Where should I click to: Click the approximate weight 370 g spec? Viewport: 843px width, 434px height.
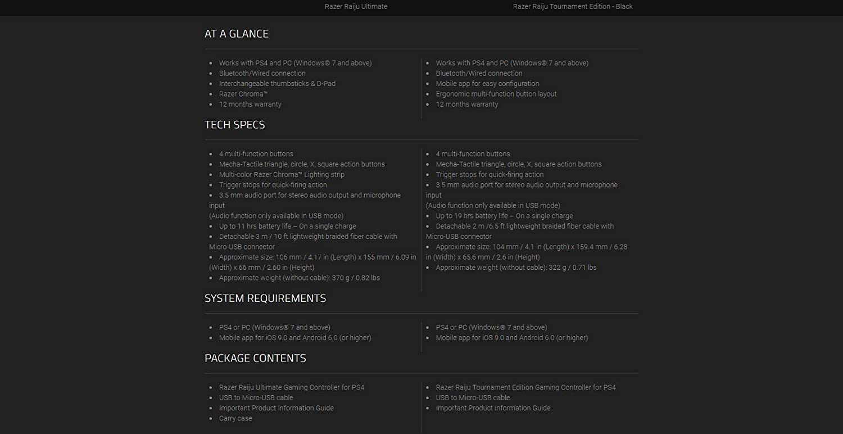pos(299,278)
